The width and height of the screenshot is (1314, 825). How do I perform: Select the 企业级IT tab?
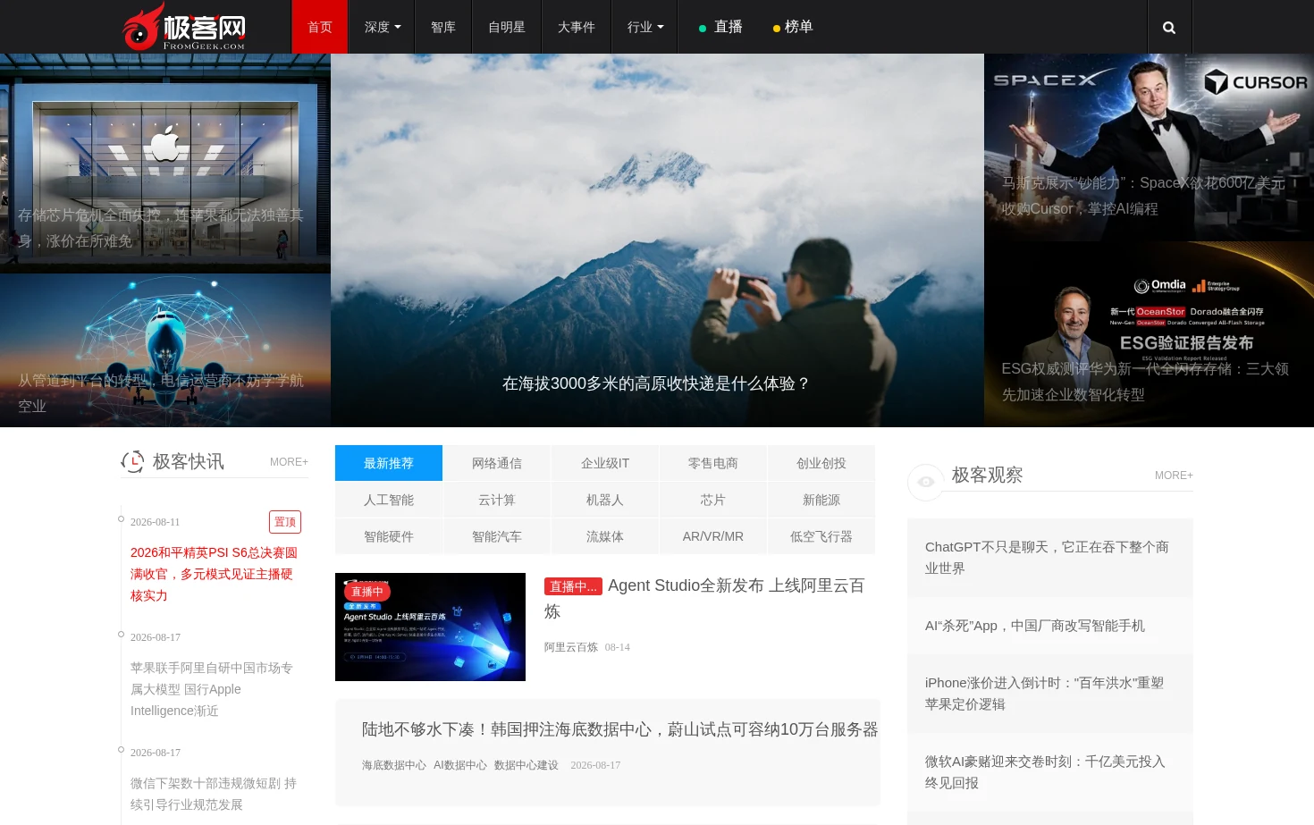coord(605,463)
